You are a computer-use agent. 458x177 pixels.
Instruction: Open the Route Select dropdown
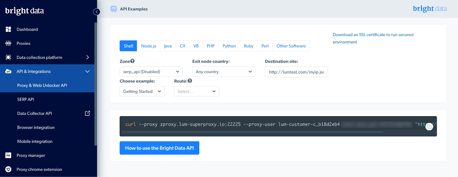pos(196,91)
